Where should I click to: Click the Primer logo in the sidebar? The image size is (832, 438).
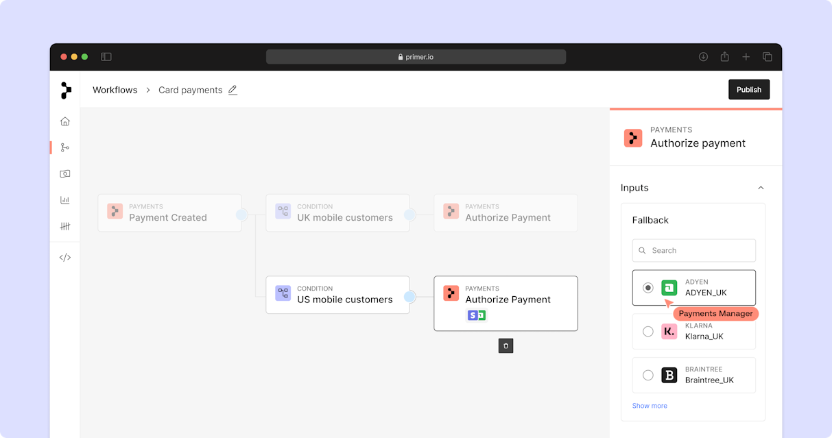[x=65, y=90]
